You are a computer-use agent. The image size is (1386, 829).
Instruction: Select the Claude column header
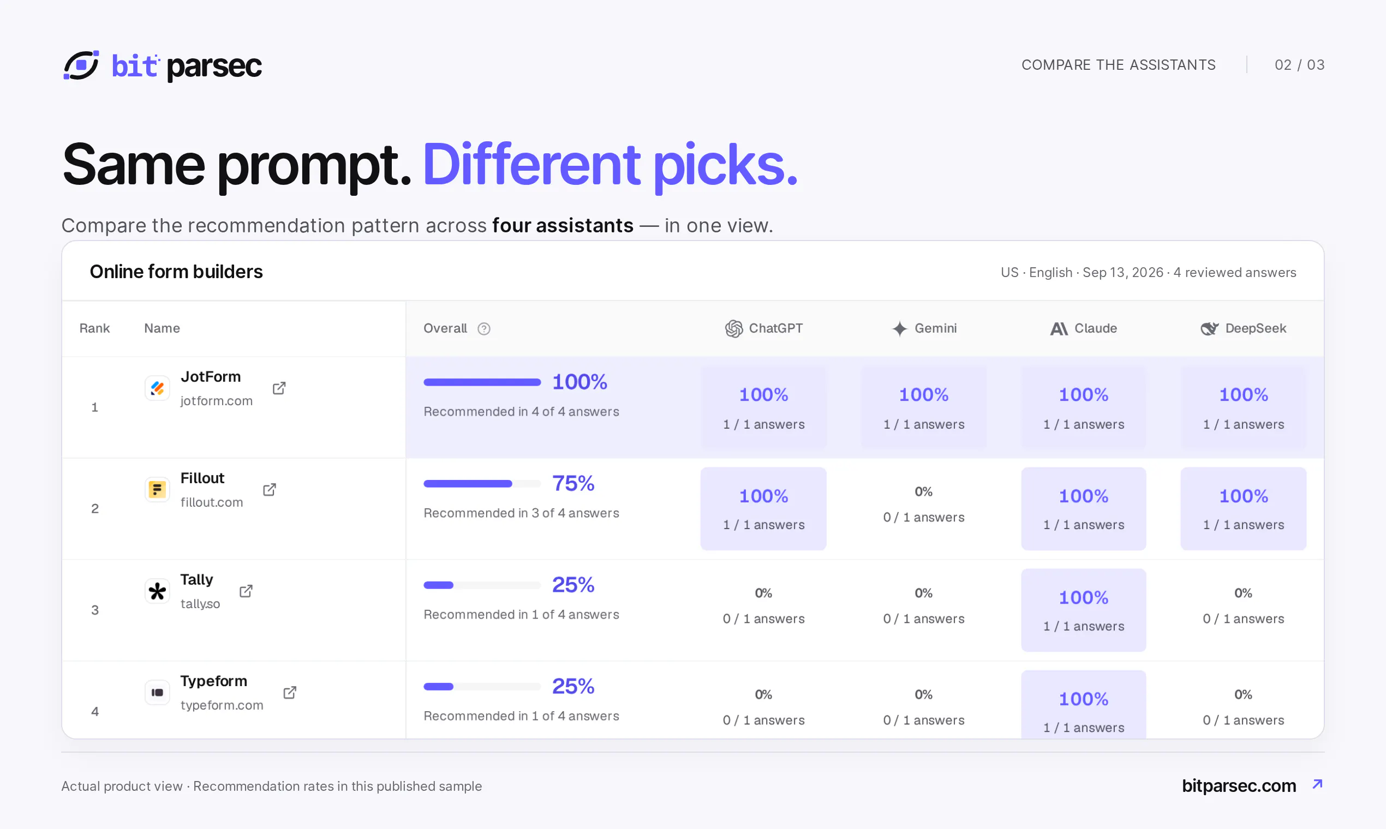click(1083, 328)
